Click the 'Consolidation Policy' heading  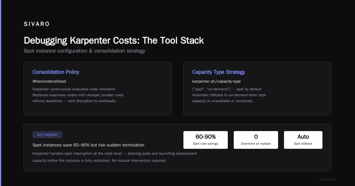(56, 72)
